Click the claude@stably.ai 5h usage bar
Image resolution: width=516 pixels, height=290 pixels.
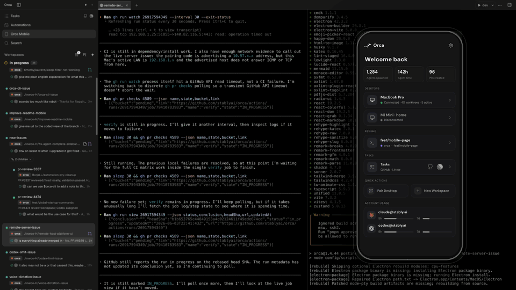pyautogui.click(x=398, y=219)
